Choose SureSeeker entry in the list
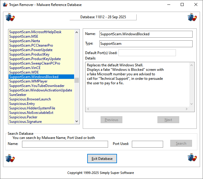The height and width of the screenshot is (179, 203). 18,95
